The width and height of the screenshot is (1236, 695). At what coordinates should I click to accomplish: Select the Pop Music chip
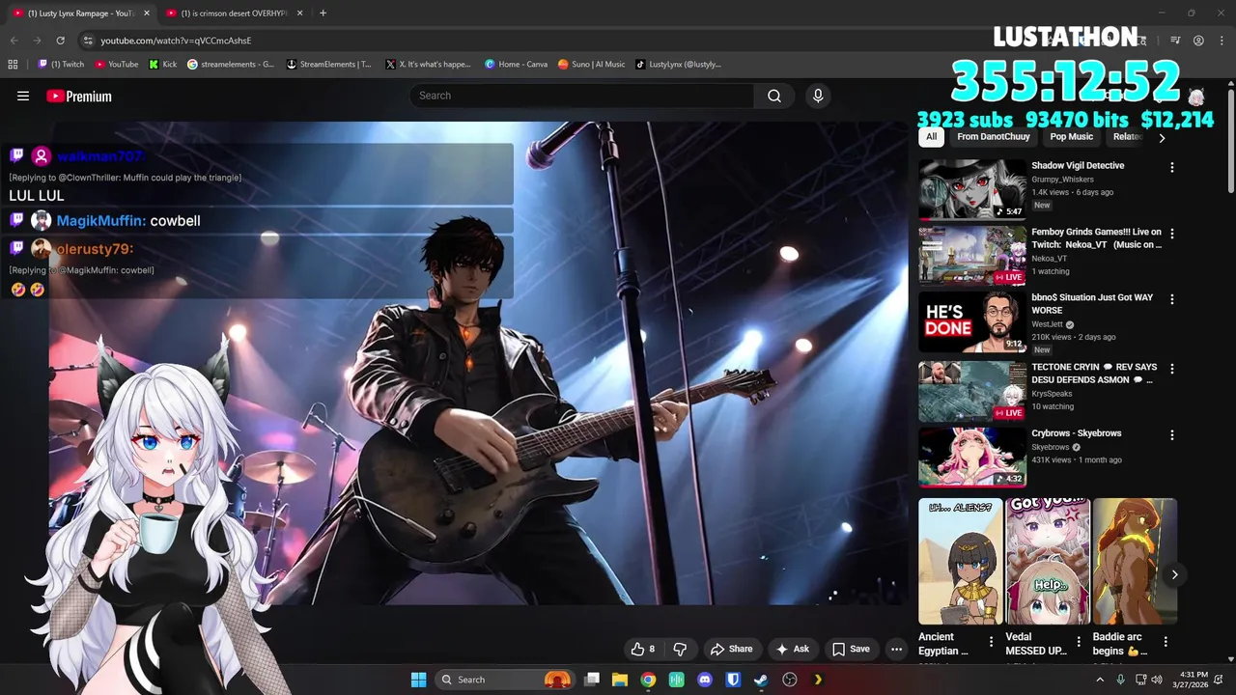coord(1071,137)
